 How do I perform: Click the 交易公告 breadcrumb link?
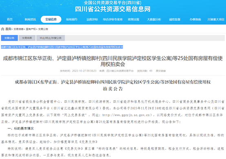tap(43, 29)
